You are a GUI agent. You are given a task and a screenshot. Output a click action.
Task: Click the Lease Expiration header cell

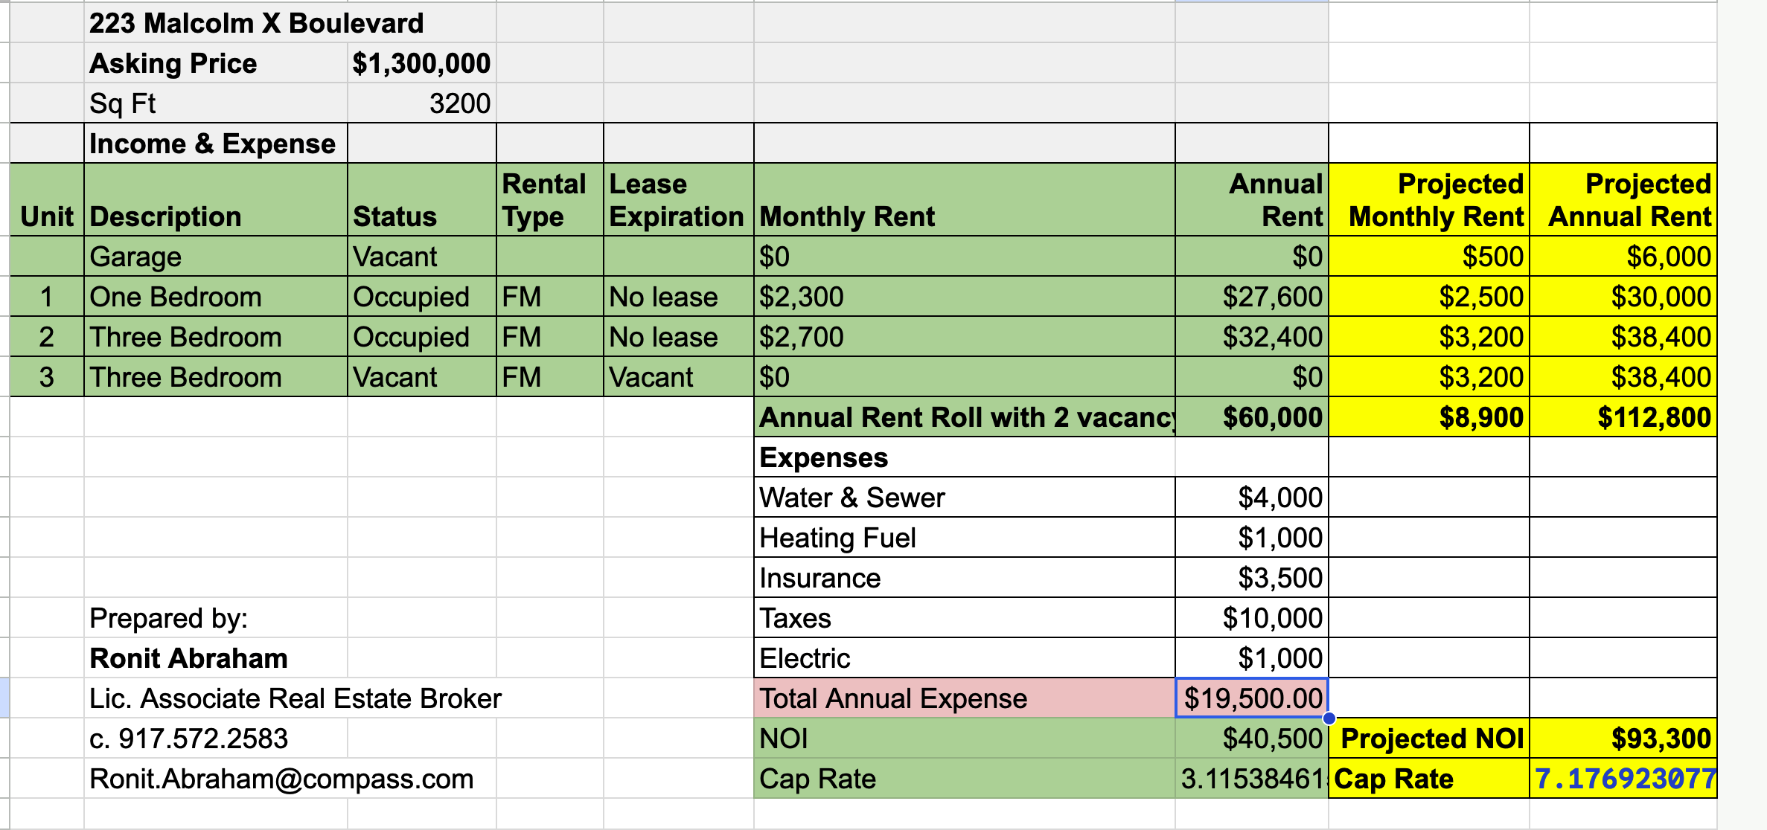677,200
